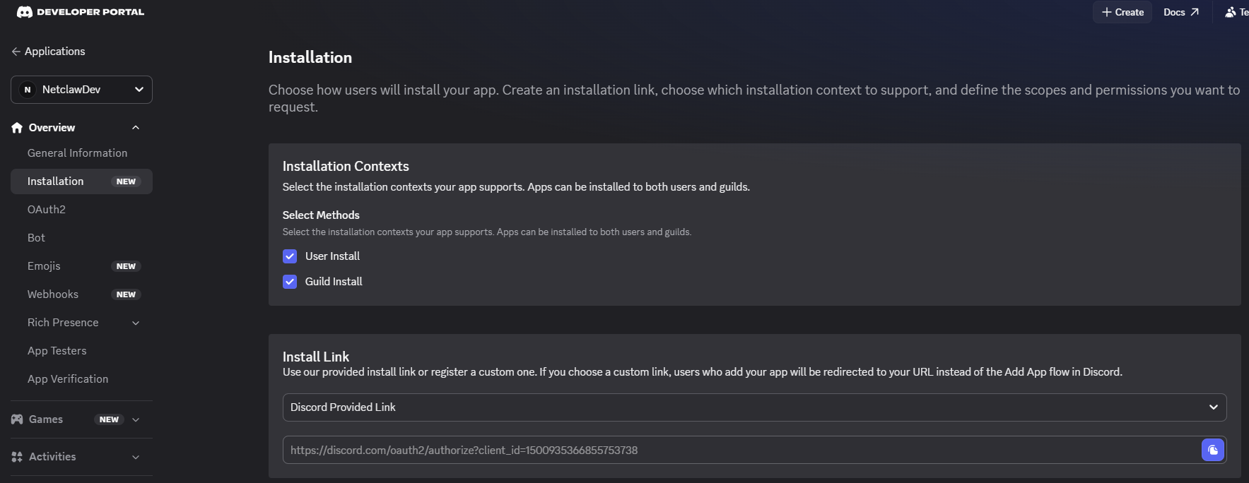Image resolution: width=1249 pixels, height=483 pixels.
Task: Click the User Install label text
Action: coord(332,256)
